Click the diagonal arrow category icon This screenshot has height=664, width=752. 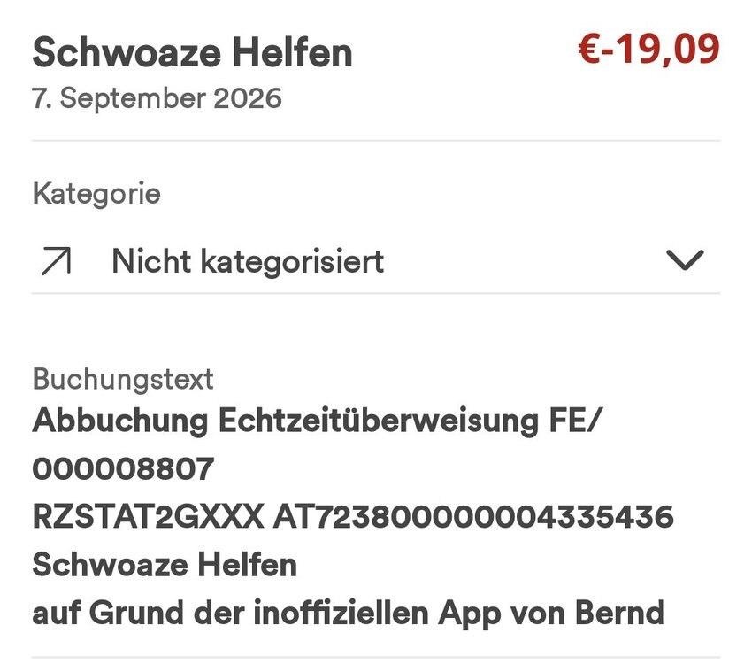coord(57,261)
